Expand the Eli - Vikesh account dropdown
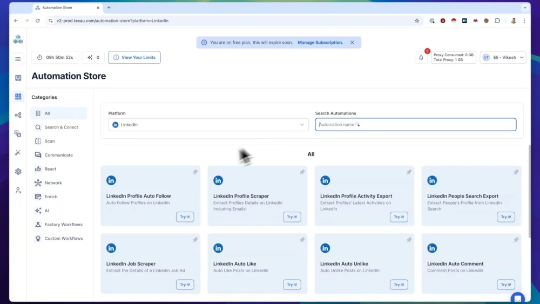The width and height of the screenshot is (540, 304). (503, 57)
